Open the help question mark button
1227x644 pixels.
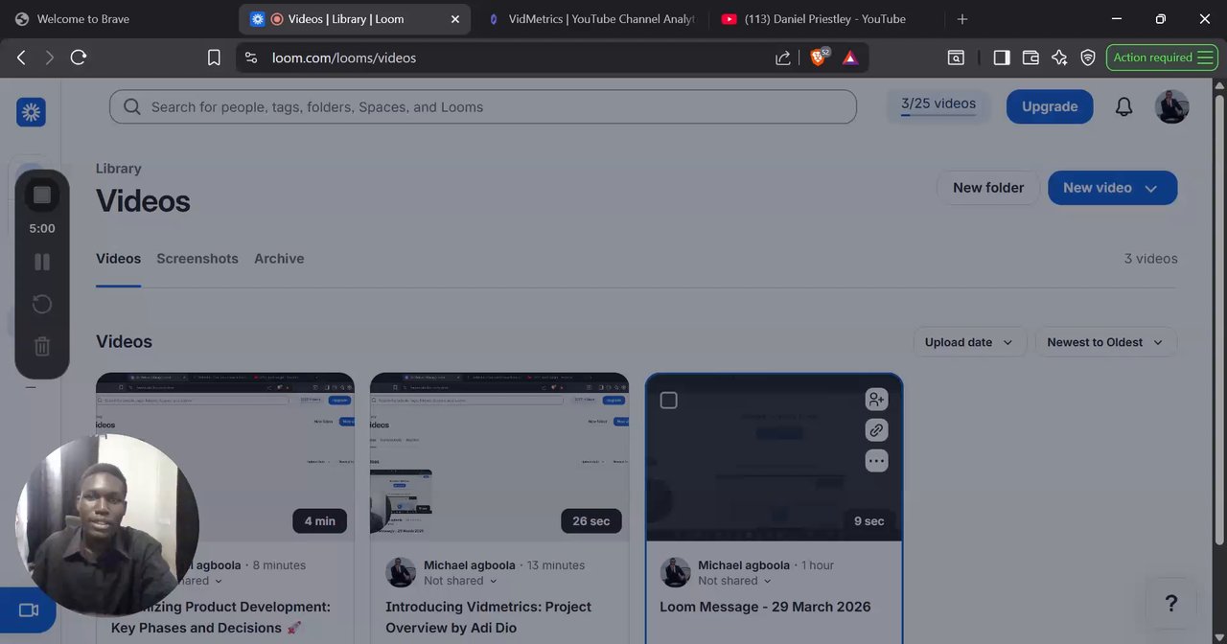tap(1170, 603)
